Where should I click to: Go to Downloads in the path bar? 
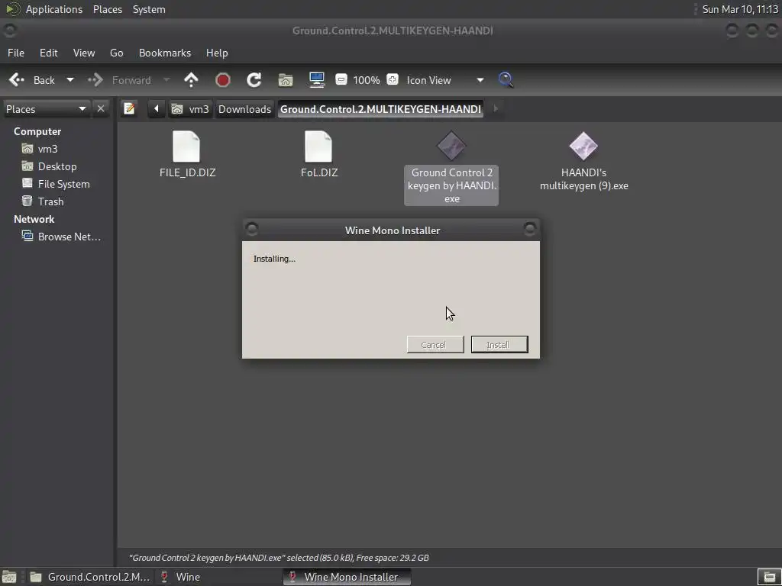pos(244,109)
